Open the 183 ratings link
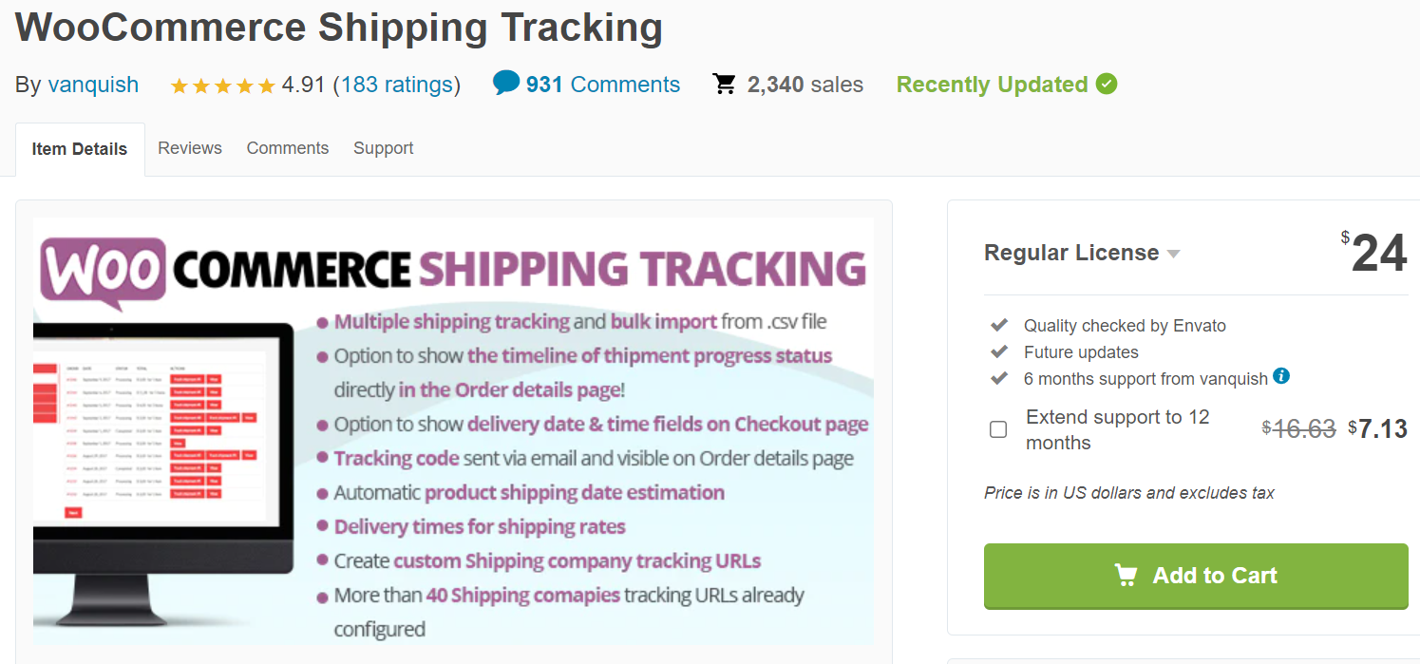1420x664 pixels. (397, 85)
